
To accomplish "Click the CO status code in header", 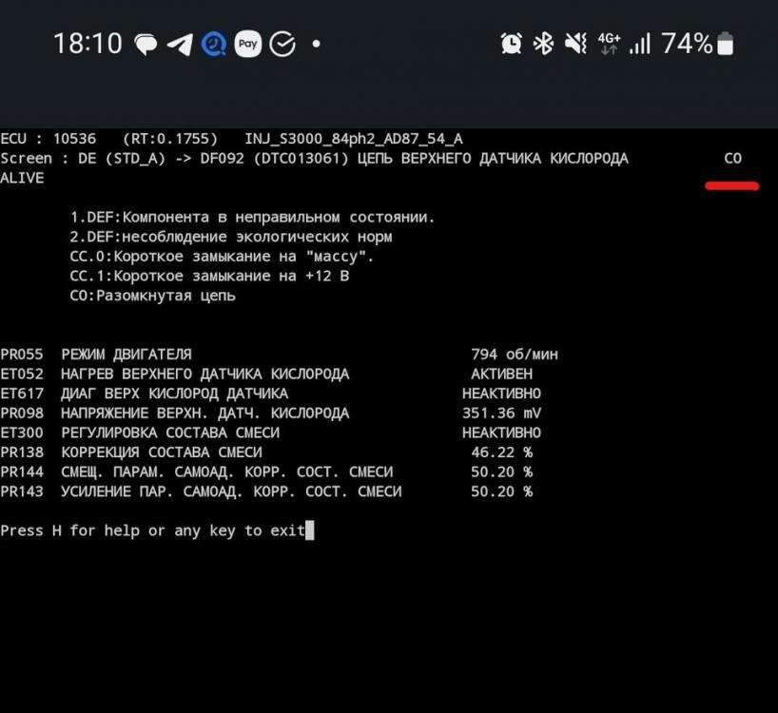I will [733, 159].
